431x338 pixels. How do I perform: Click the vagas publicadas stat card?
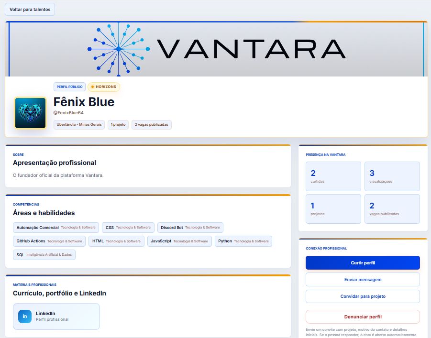(392, 209)
